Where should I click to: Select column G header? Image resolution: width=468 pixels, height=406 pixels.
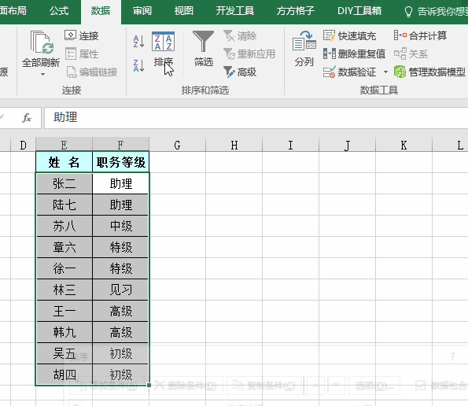(x=177, y=145)
